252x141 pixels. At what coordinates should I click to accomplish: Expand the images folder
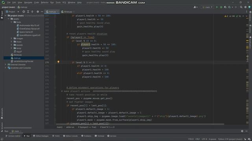(11, 38)
